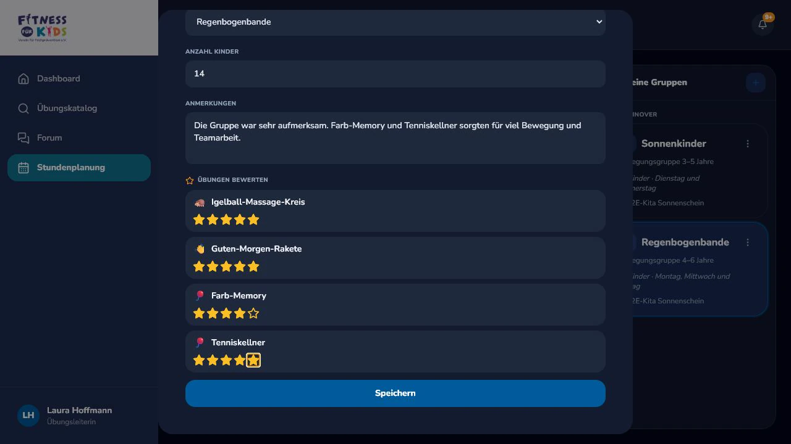This screenshot has height=444, width=791.
Task: Click the Forum chat icon
Action: point(23,138)
